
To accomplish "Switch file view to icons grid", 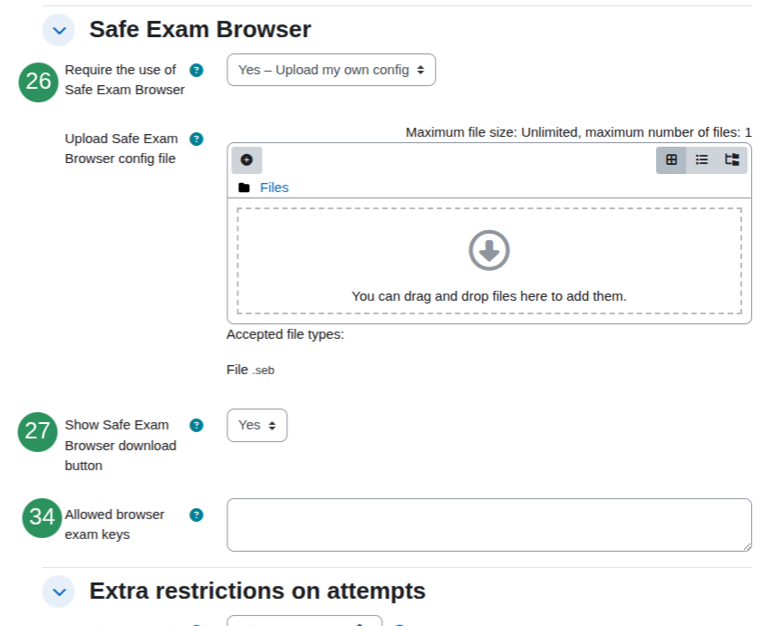I will coord(671,159).
